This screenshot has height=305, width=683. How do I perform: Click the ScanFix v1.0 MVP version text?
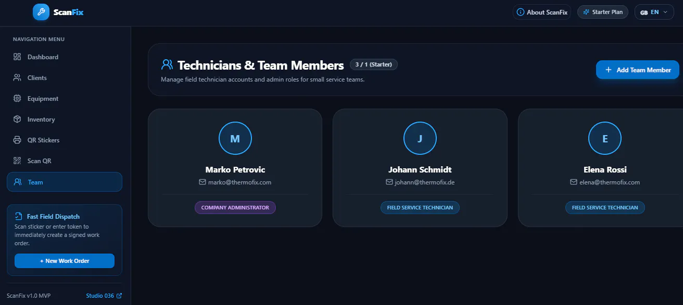coord(29,296)
